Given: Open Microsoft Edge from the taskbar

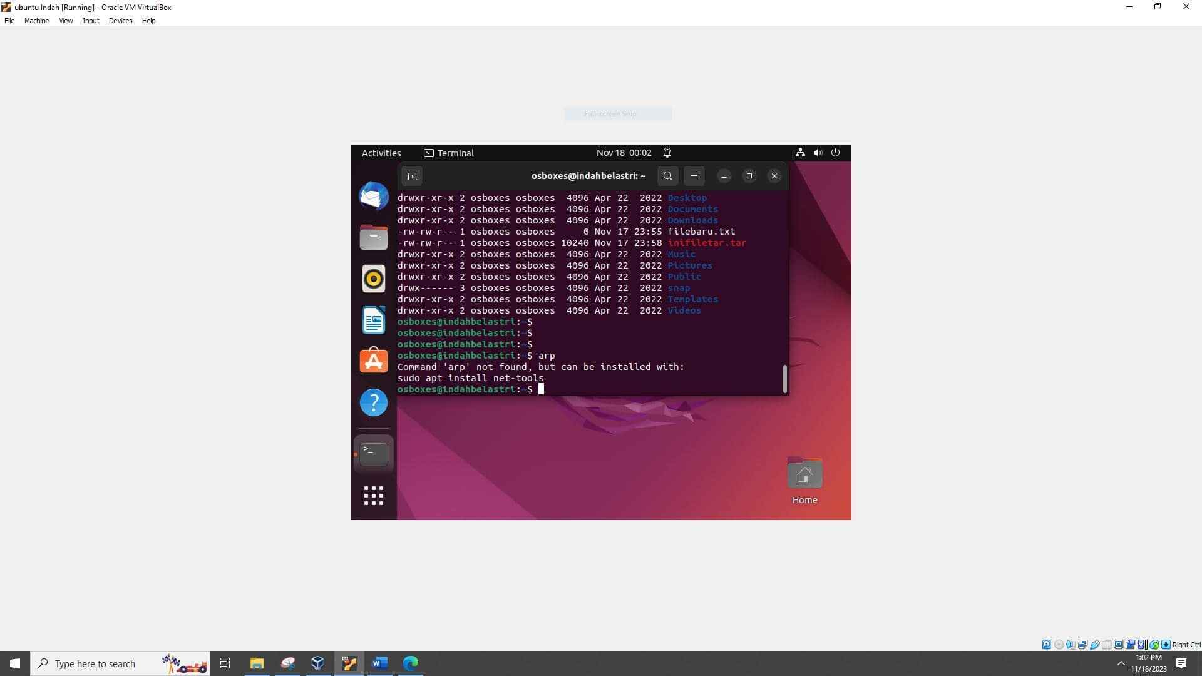Looking at the screenshot, I should 411,663.
